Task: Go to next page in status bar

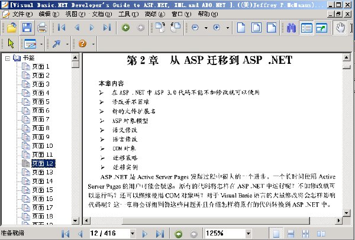Action: 145,233
